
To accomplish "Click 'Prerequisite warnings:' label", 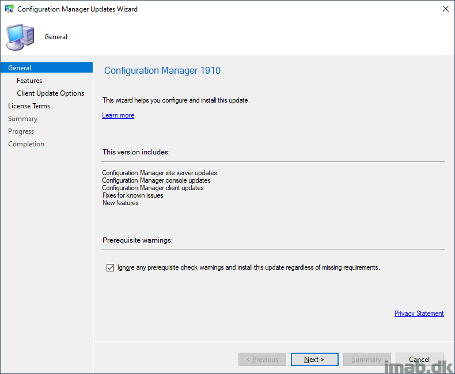I will tap(138, 240).
